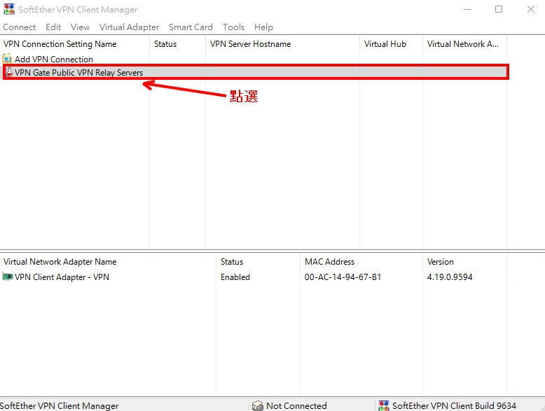Click the Version column header
Viewport: 545px width, 411px height.
(464, 262)
